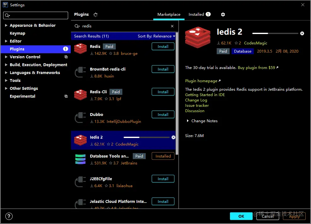Click Iedis 2 progress bar in list
Viewport: 311px width, 224px height.
[x=146, y=137]
